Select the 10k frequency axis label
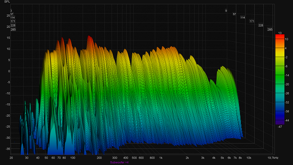The height and width of the screenshot is (165, 293). [x=249, y=158]
